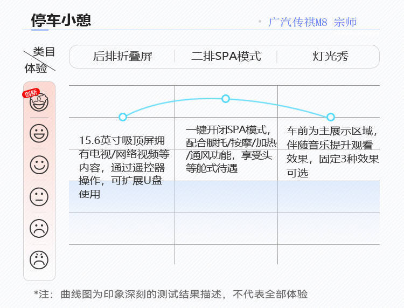Viewport: 404px width, 308px height.
Task: Click the 曲线图 footnote at the bottom
Action: pos(171,294)
